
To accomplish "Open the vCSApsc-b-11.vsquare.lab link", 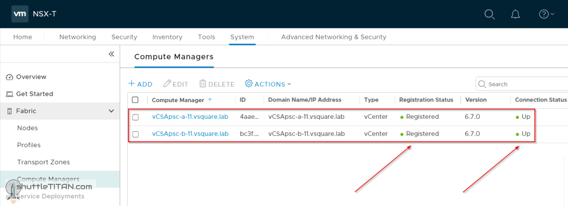I will coord(190,134).
